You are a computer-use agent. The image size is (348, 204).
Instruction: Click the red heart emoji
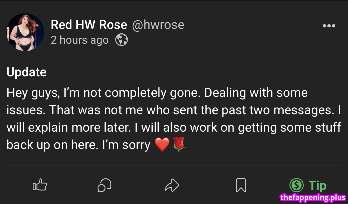pos(162,145)
